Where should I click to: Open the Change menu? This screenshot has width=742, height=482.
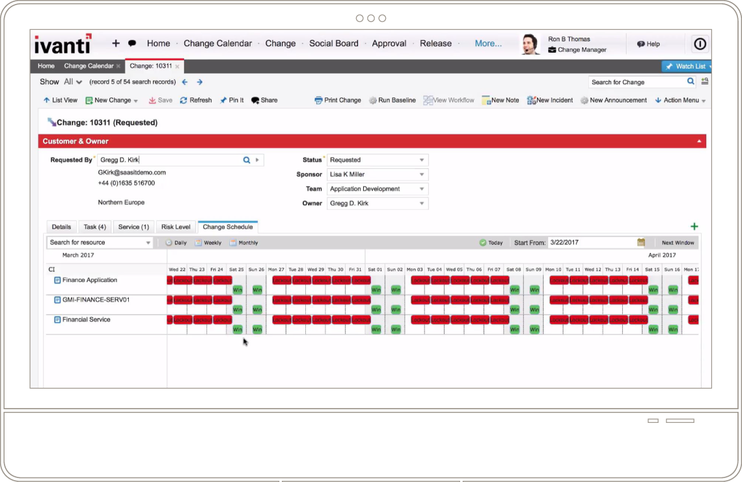click(280, 44)
